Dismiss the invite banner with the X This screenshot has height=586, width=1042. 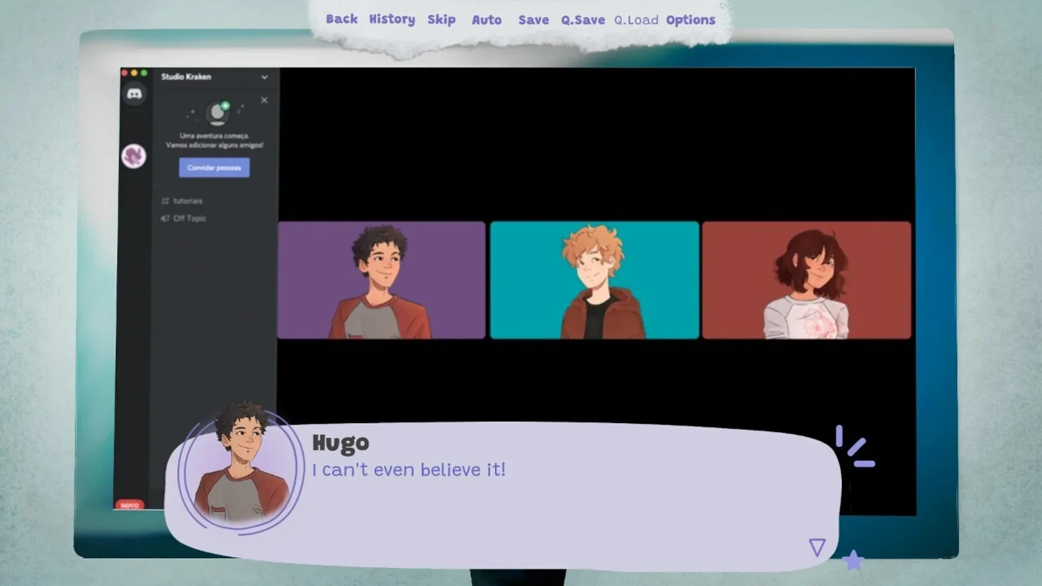pyautogui.click(x=264, y=100)
